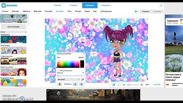
Task: Click the Переход slider handle
Action: pyautogui.click(x=58, y=76)
